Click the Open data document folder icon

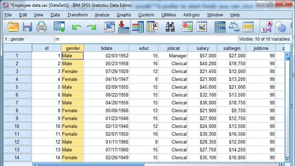pos(13,27)
